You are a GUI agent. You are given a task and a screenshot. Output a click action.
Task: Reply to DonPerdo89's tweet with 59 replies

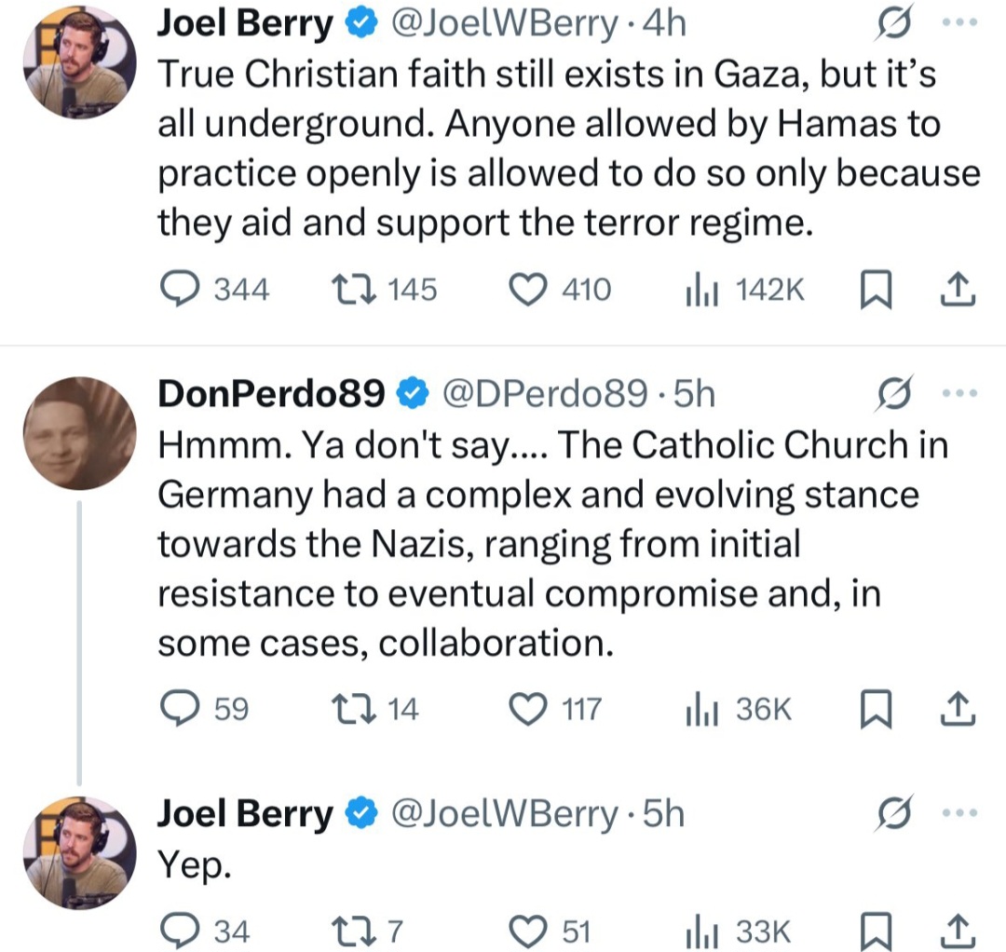(x=203, y=709)
